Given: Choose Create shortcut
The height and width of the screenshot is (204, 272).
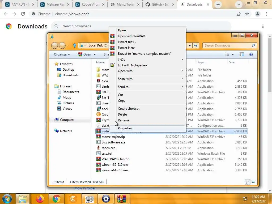Looking at the screenshot, I should 129,109.
